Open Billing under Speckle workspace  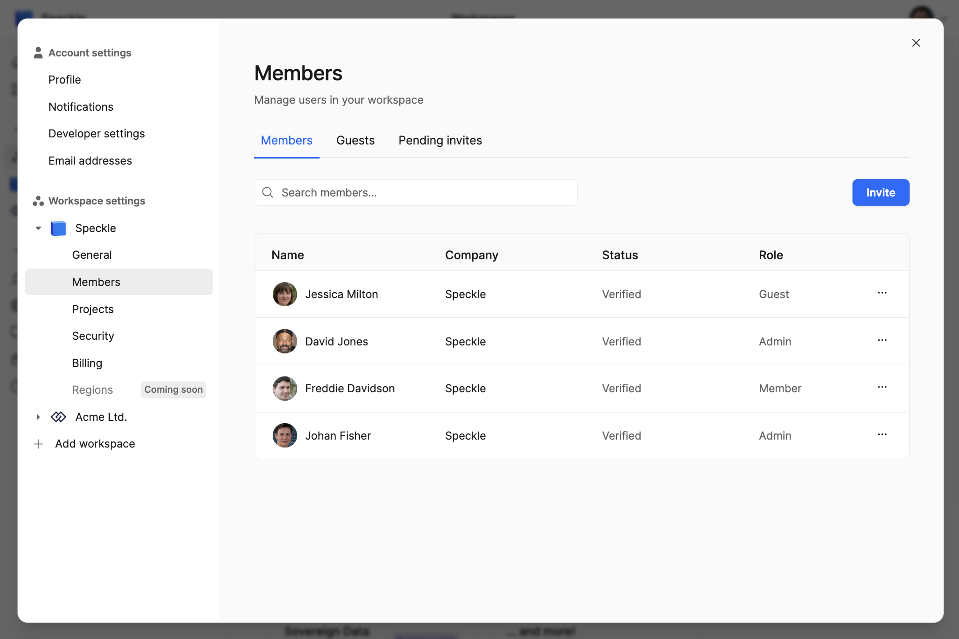point(87,363)
